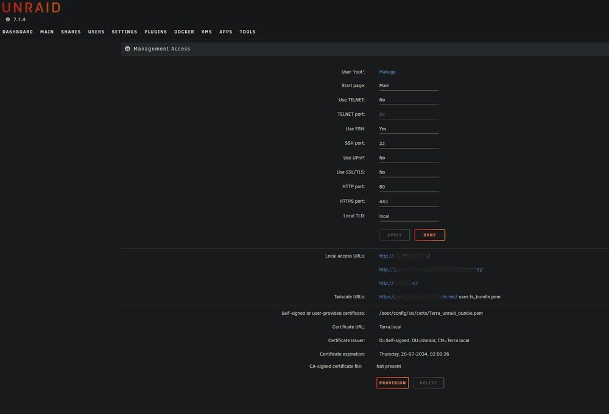Open the Users tab
Image resolution: width=609 pixels, height=414 pixels.
click(x=96, y=32)
